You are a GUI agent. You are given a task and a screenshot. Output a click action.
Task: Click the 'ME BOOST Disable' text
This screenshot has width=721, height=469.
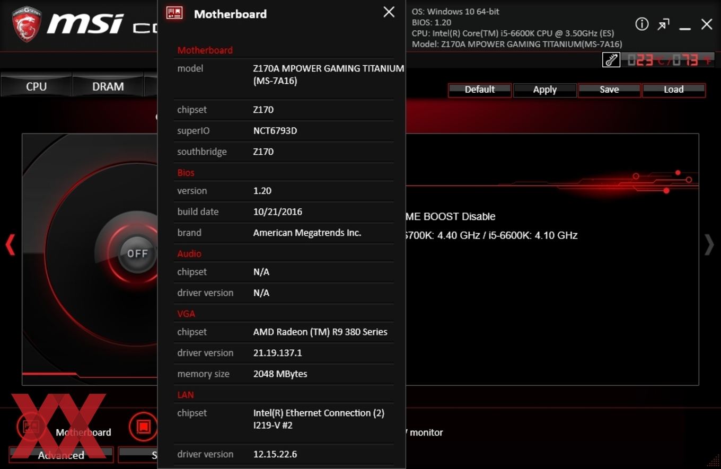click(451, 216)
